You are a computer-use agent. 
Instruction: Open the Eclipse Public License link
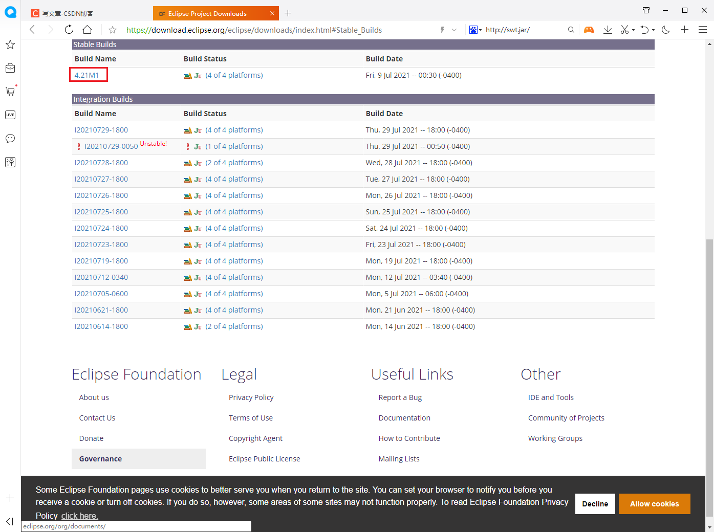(x=265, y=459)
